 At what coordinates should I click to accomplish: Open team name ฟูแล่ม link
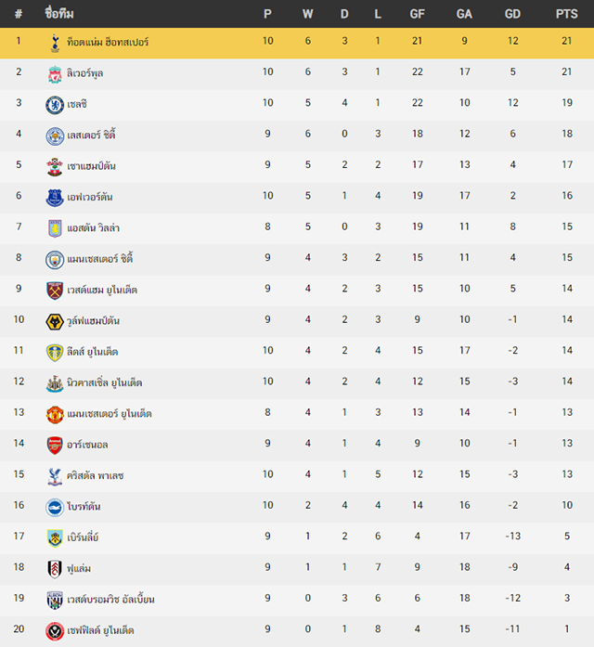[79, 569]
